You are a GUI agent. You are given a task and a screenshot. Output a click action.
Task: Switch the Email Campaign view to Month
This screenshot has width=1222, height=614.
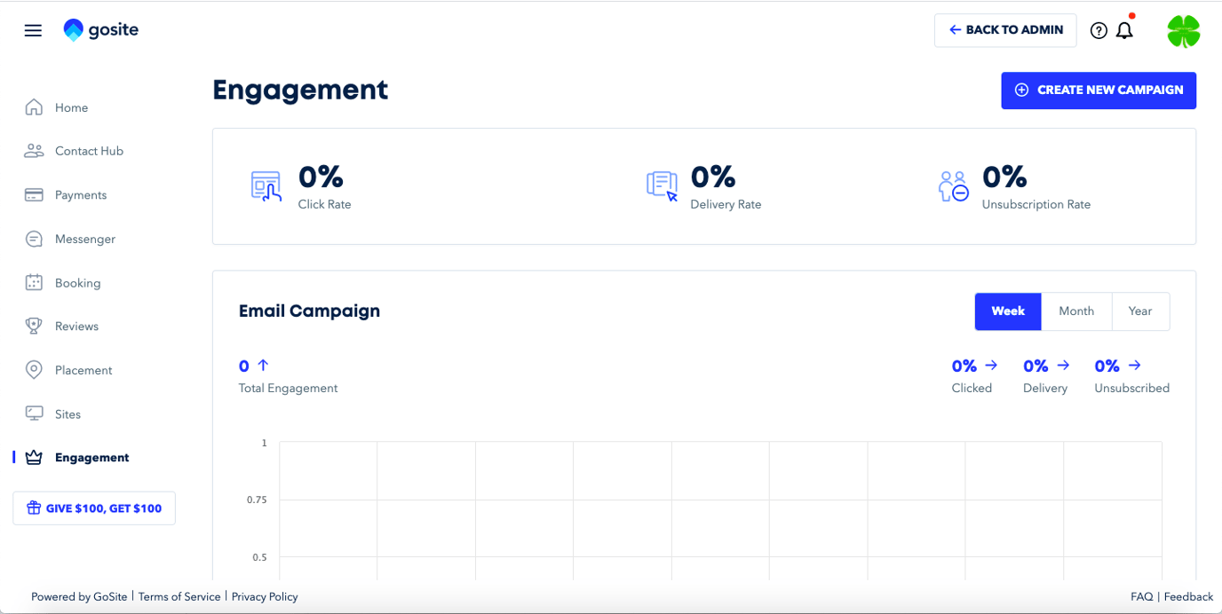pyautogui.click(x=1076, y=311)
